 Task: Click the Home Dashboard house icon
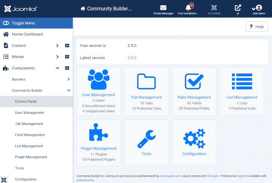(6, 34)
